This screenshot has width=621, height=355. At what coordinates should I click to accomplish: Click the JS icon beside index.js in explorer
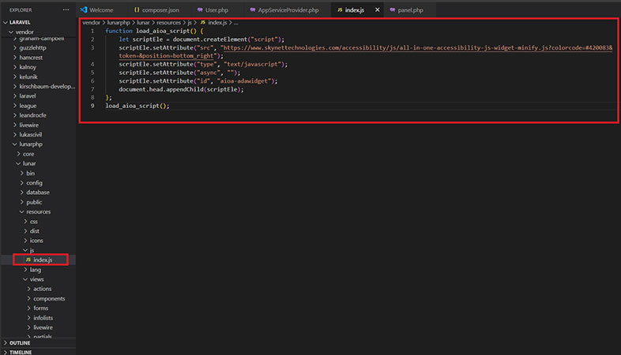pyautogui.click(x=28, y=260)
